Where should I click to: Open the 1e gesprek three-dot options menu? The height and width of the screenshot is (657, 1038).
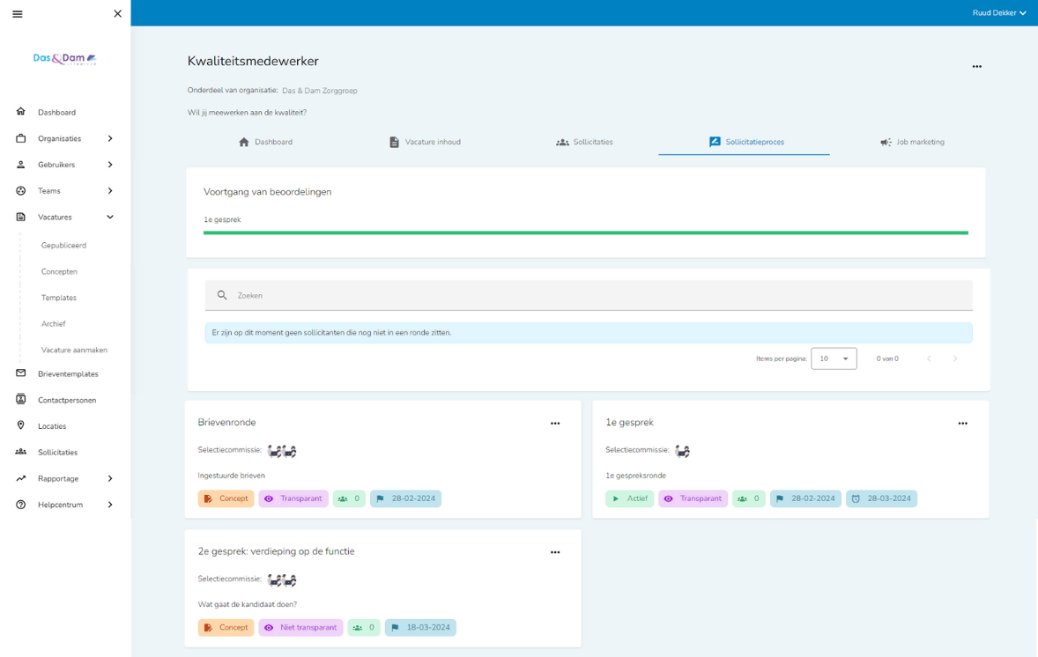click(962, 424)
